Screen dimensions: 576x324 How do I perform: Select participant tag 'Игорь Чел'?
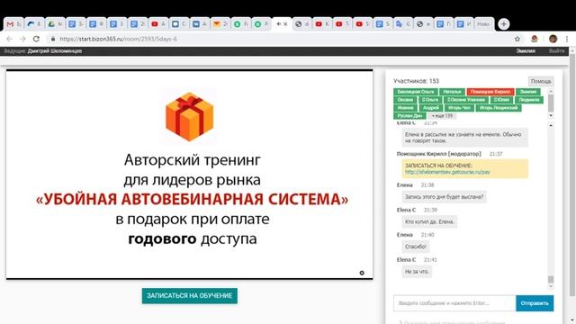click(459, 108)
